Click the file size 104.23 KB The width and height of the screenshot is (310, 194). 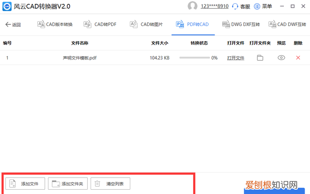159,58
